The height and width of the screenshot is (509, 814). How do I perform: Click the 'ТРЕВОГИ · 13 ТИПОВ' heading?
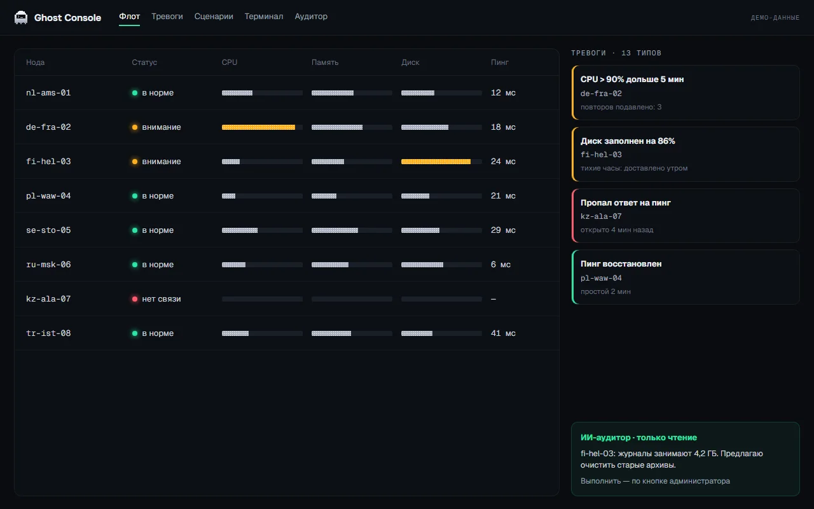tap(616, 53)
